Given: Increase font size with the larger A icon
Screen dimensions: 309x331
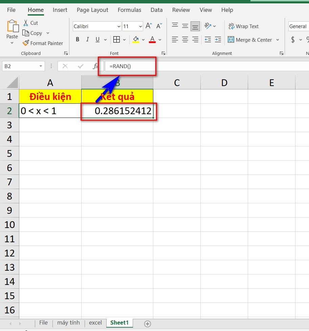Looking at the screenshot, I should pos(149,26).
